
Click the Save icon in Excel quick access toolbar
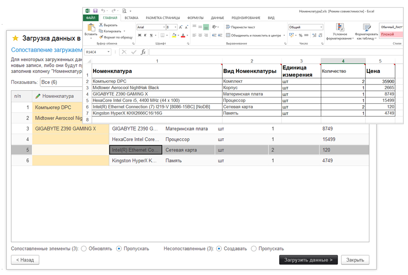click(95, 10)
